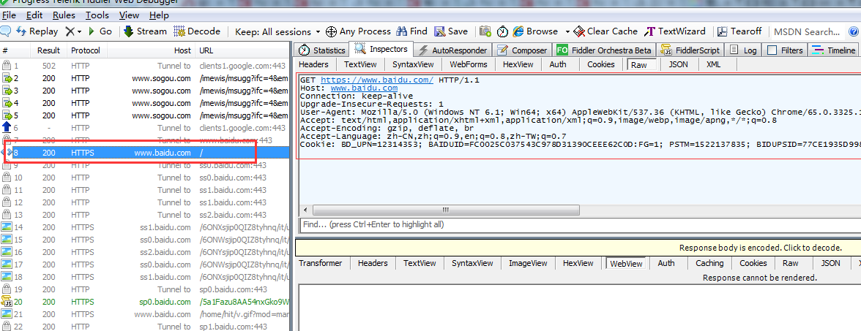Screen dimensions: 861x331
Task: Sort sessions by Protocol column header
Action: (x=86, y=50)
